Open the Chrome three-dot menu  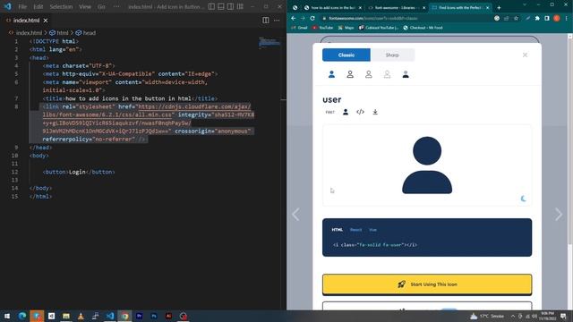566,18
